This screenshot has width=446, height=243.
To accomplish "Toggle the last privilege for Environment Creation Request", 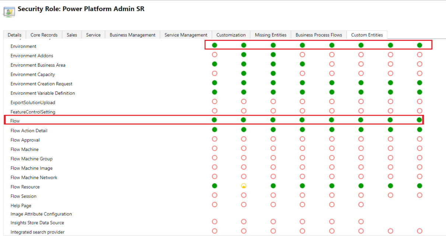I will [x=419, y=82].
